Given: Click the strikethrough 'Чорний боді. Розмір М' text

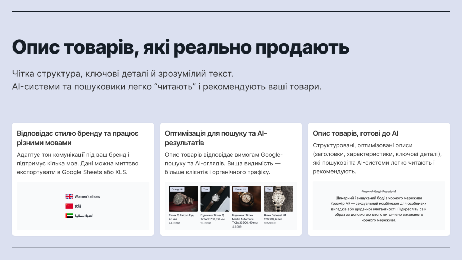Looking at the screenshot, I should pyautogui.click(x=379, y=191).
